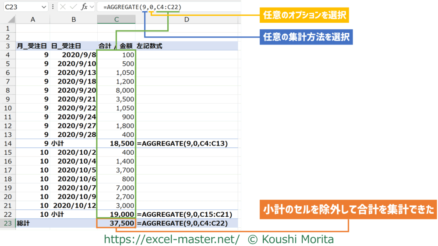Screen dimensions: 438x246
Task: Select column B header
Action: point(74,20)
